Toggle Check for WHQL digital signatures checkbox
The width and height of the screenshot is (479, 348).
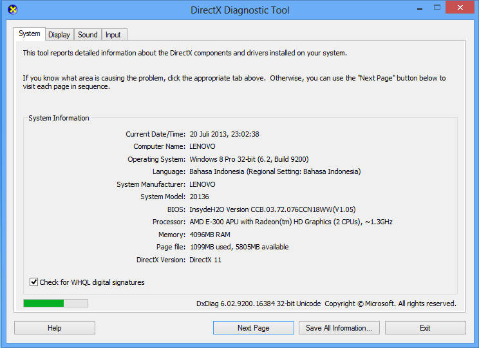(33, 282)
